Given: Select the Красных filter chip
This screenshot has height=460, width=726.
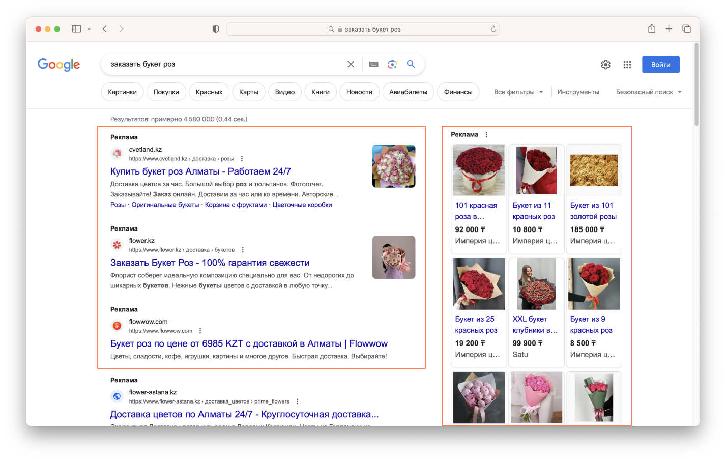Looking at the screenshot, I should (x=209, y=92).
